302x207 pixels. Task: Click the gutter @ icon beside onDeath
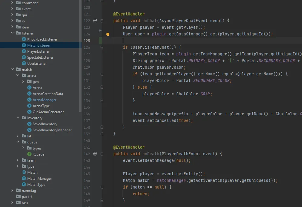coord(95,154)
